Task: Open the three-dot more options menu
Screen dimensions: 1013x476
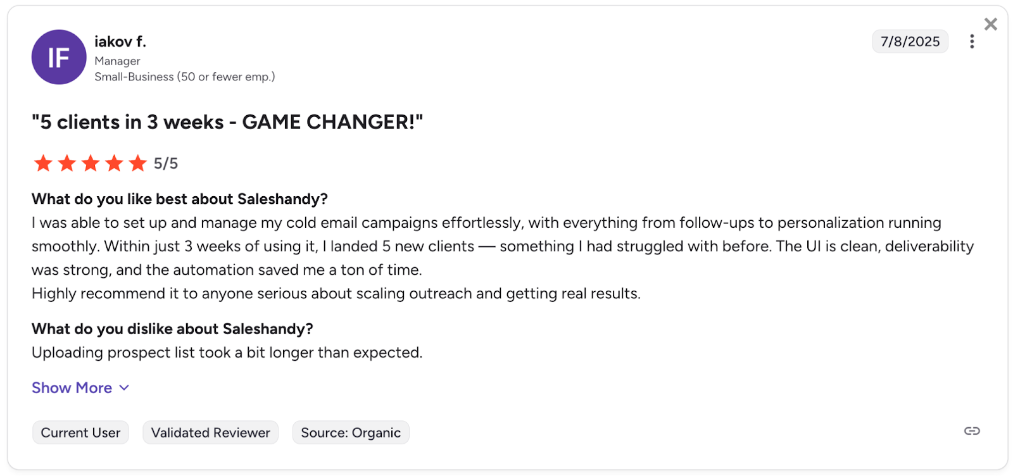Action: tap(972, 42)
